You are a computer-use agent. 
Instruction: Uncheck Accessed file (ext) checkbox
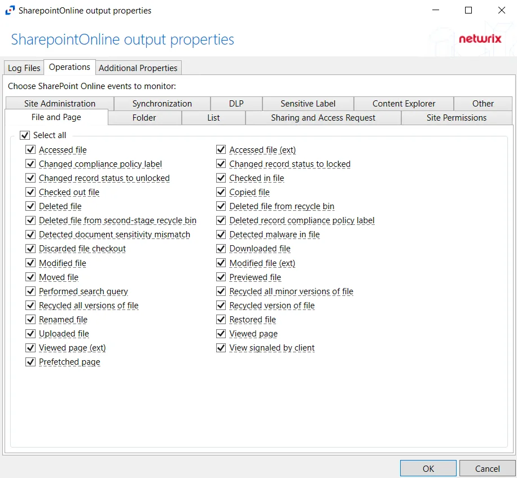pos(221,149)
